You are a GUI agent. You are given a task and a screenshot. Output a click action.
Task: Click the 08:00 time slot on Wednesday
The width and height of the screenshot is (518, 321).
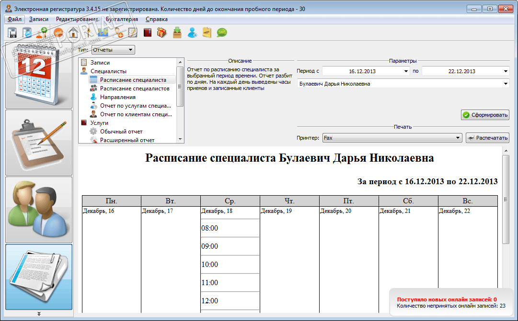(230, 228)
